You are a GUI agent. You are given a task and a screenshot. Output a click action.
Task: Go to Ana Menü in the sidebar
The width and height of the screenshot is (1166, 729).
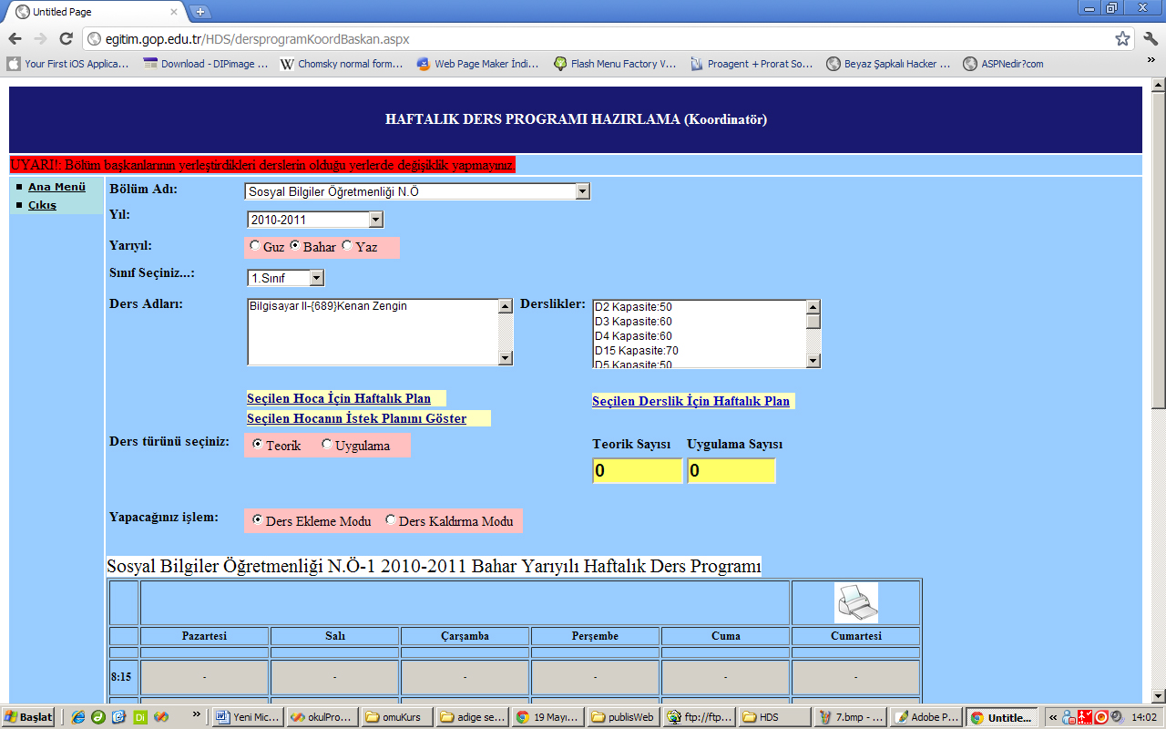56,187
